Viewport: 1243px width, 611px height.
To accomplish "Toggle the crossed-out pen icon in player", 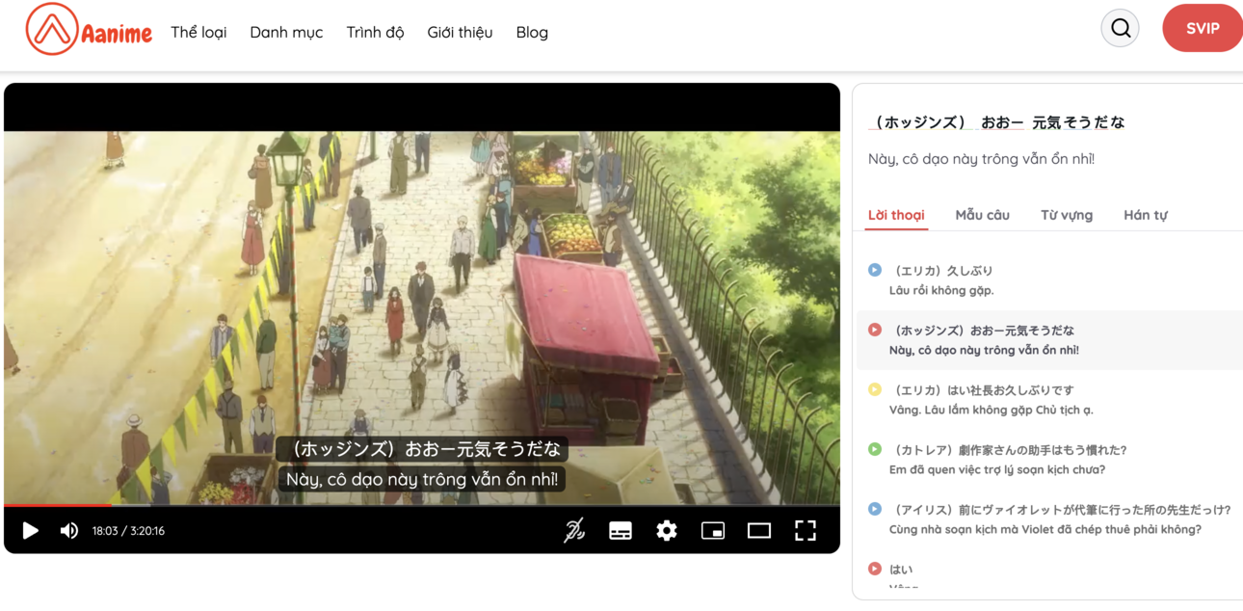I will pos(574,530).
